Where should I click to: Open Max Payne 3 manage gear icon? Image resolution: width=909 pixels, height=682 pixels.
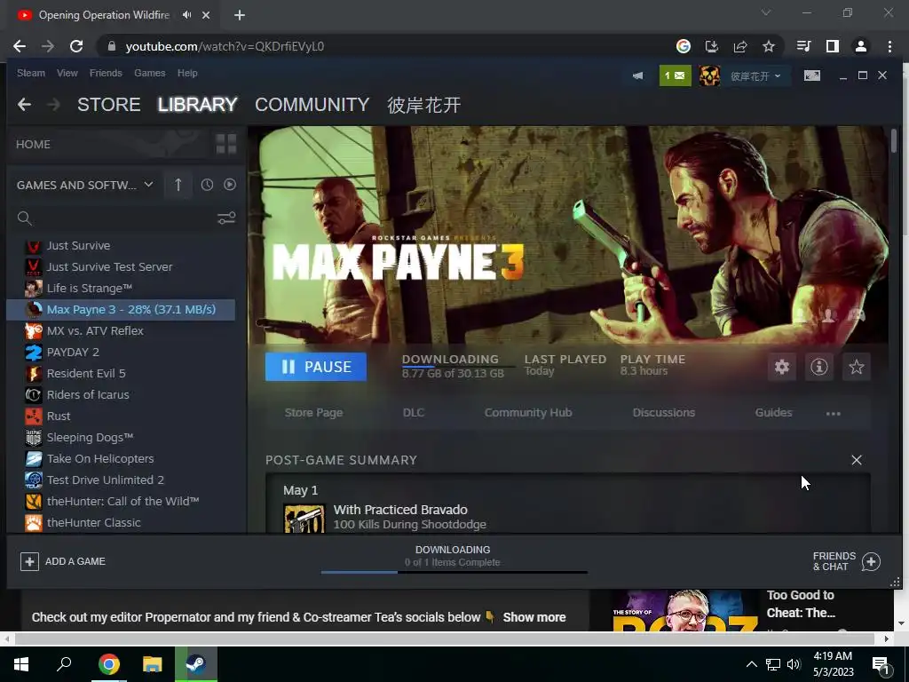pos(781,367)
